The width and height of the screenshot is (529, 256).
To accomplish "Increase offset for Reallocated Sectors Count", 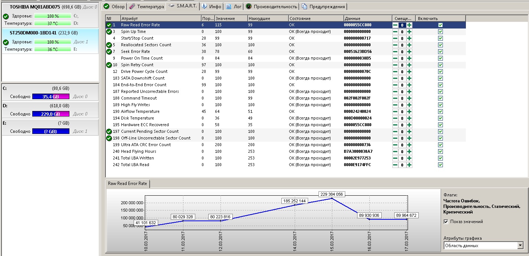I will 409,45.
